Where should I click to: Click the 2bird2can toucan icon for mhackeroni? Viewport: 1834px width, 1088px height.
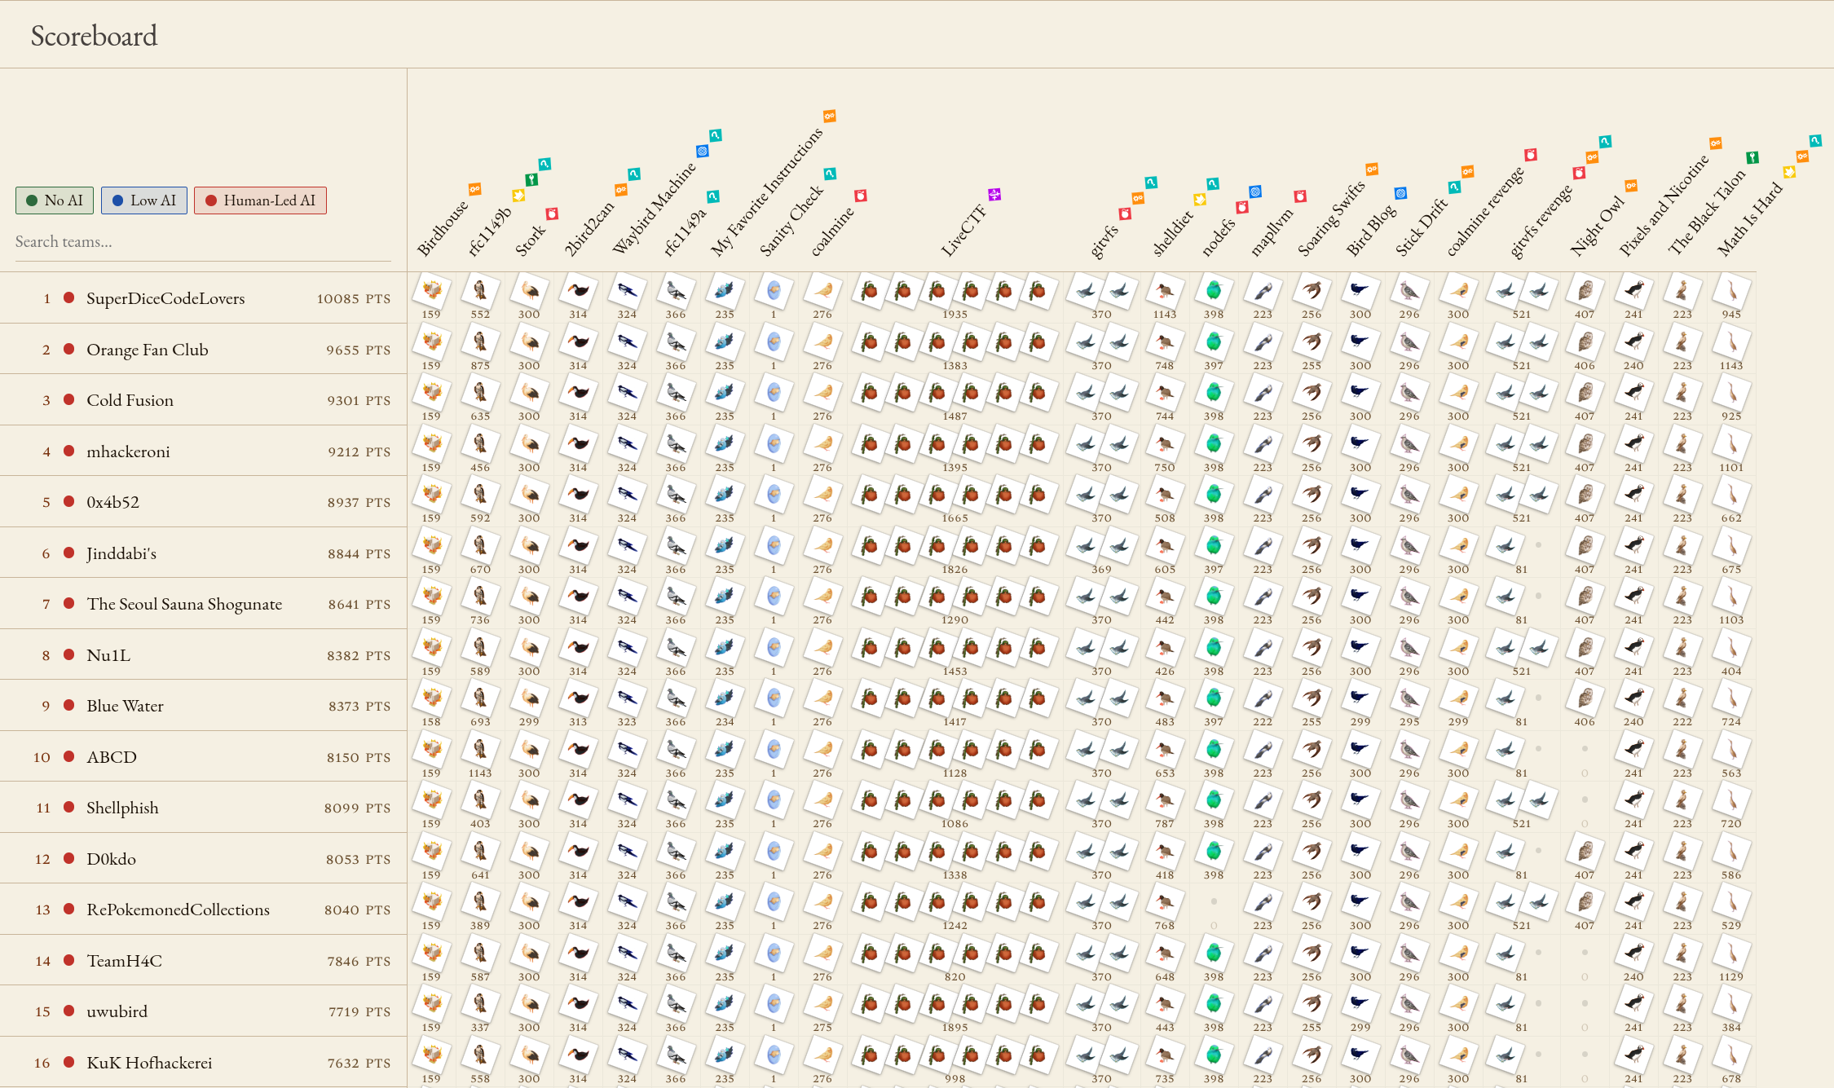[x=578, y=444]
